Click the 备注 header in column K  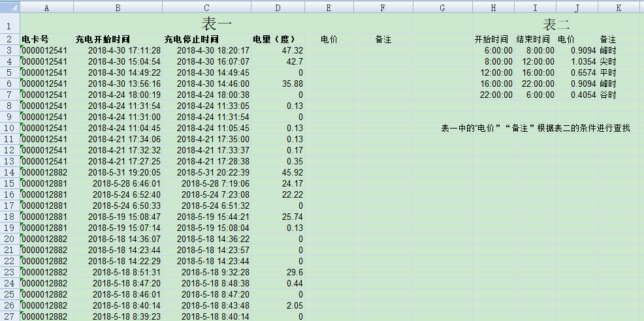(x=619, y=39)
